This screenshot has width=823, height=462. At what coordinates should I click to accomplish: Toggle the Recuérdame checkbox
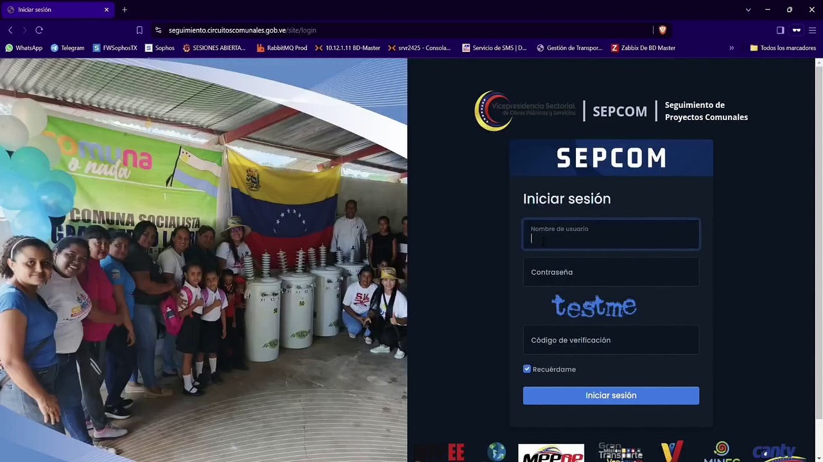[527, 369]
